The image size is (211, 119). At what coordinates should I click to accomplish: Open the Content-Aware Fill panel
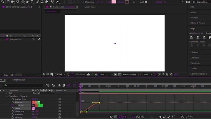[199, 74]
